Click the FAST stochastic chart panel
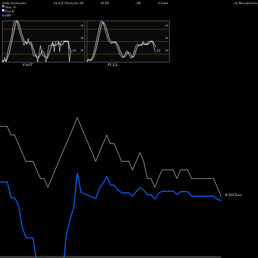This screenshot has height=258, width=258. tap(43, 41)
